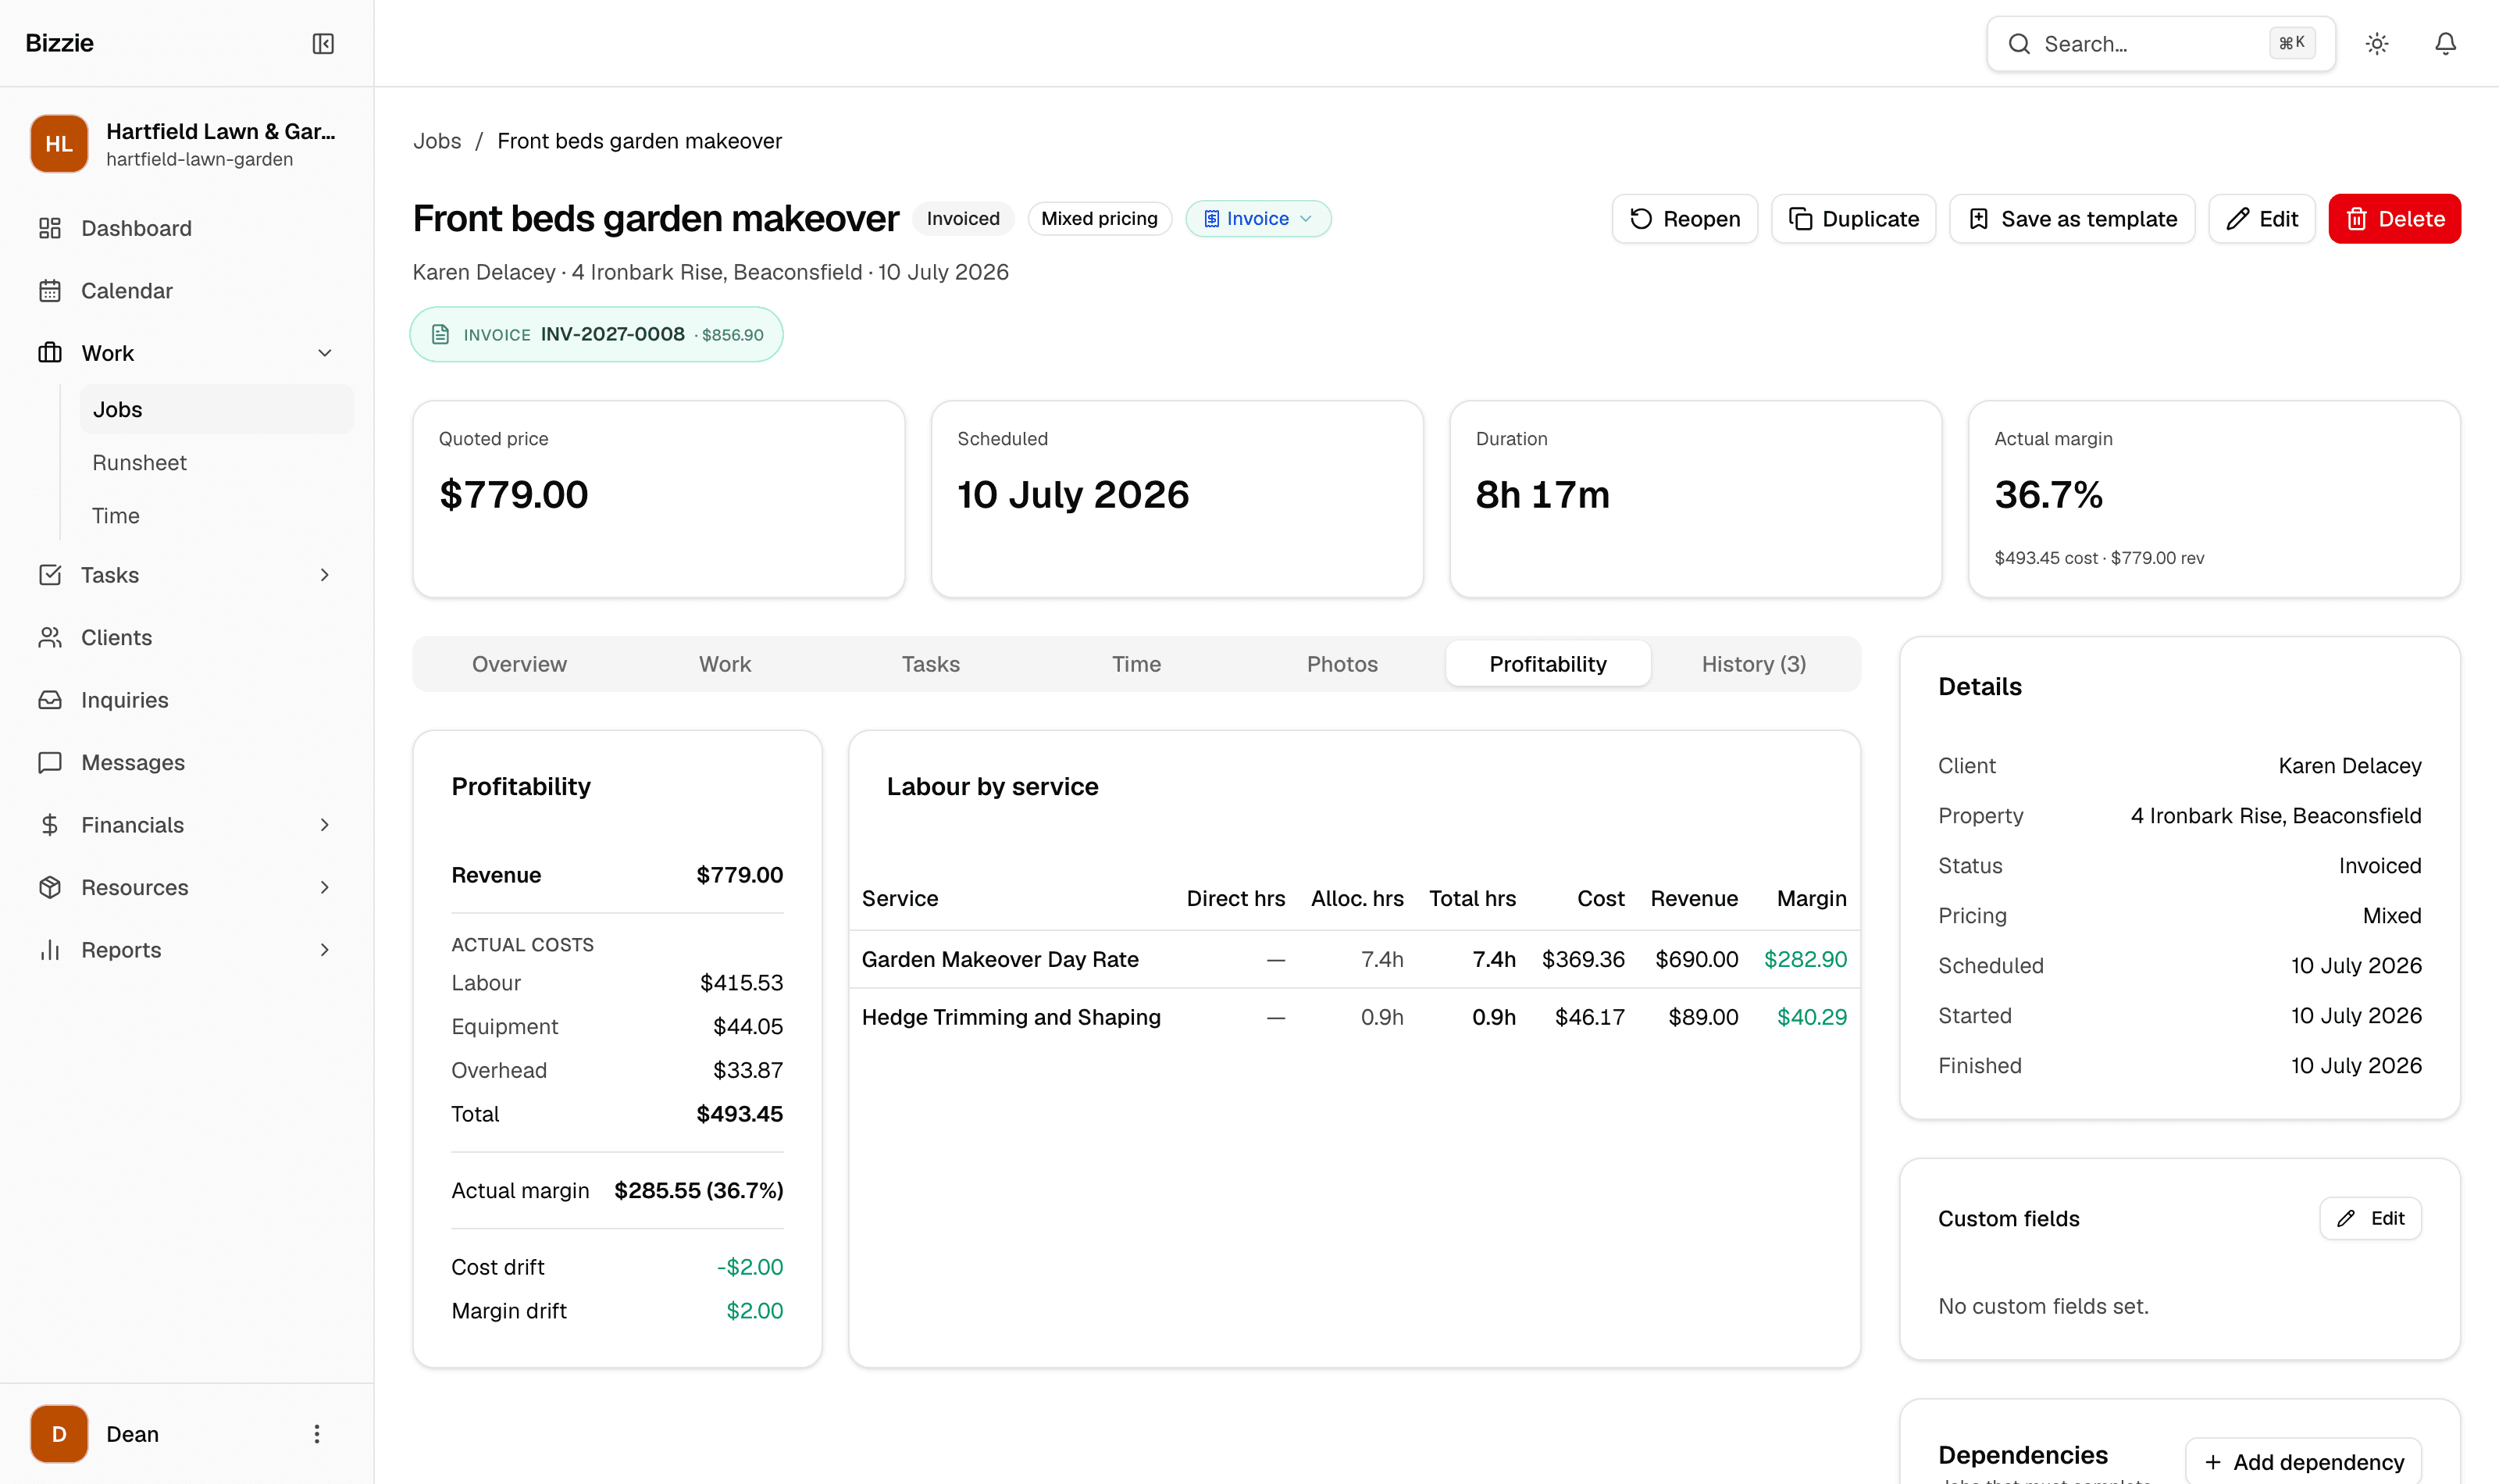Viewport: 2499px width, 1484px height.
Task: Click the Tasks checkbox icon
Action: pyautogui.click(x=50, y=575)
